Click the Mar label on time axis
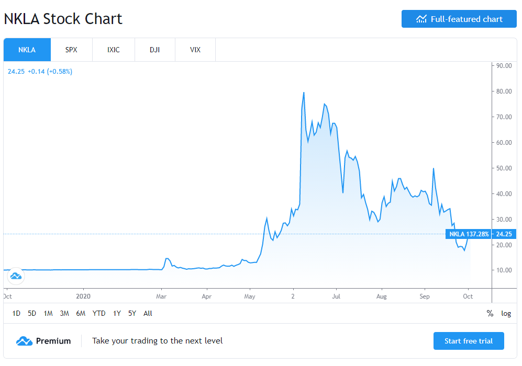The image size is (522, 366). [x=161, y=296]
